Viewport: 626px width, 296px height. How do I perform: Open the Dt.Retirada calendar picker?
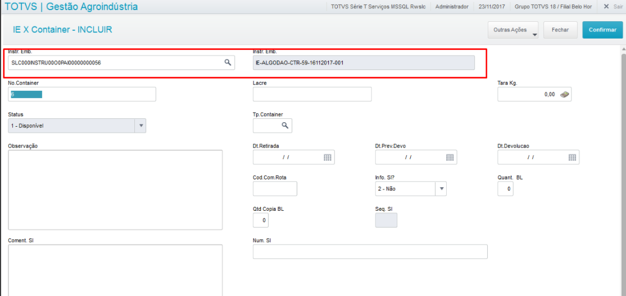pyautogui.click(x=328, y=158)
